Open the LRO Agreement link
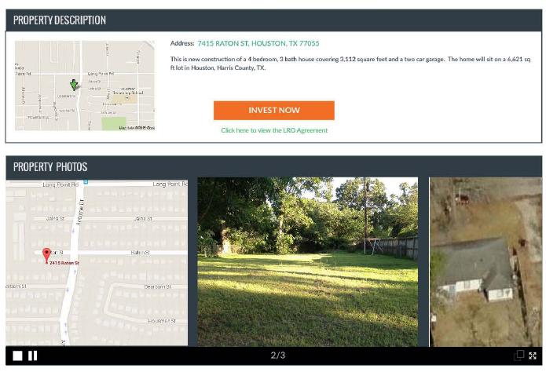The width and height of the screenshot is (546, 372). click(x=274, y=130)
